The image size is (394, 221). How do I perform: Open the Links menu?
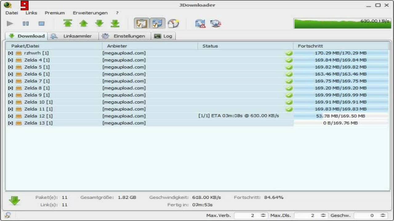[31, 13]
